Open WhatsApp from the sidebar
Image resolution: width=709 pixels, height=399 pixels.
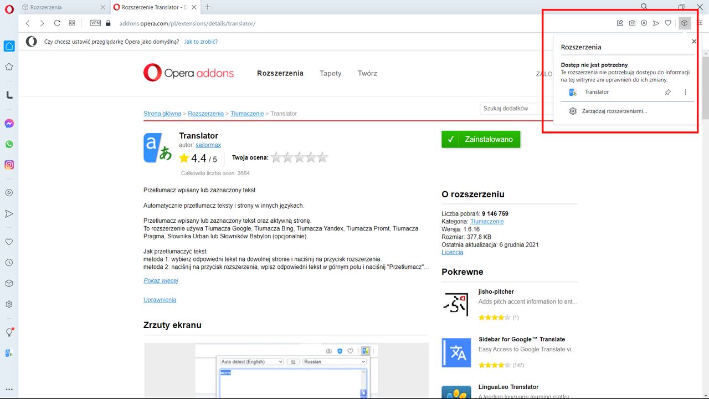click(8, 144)
